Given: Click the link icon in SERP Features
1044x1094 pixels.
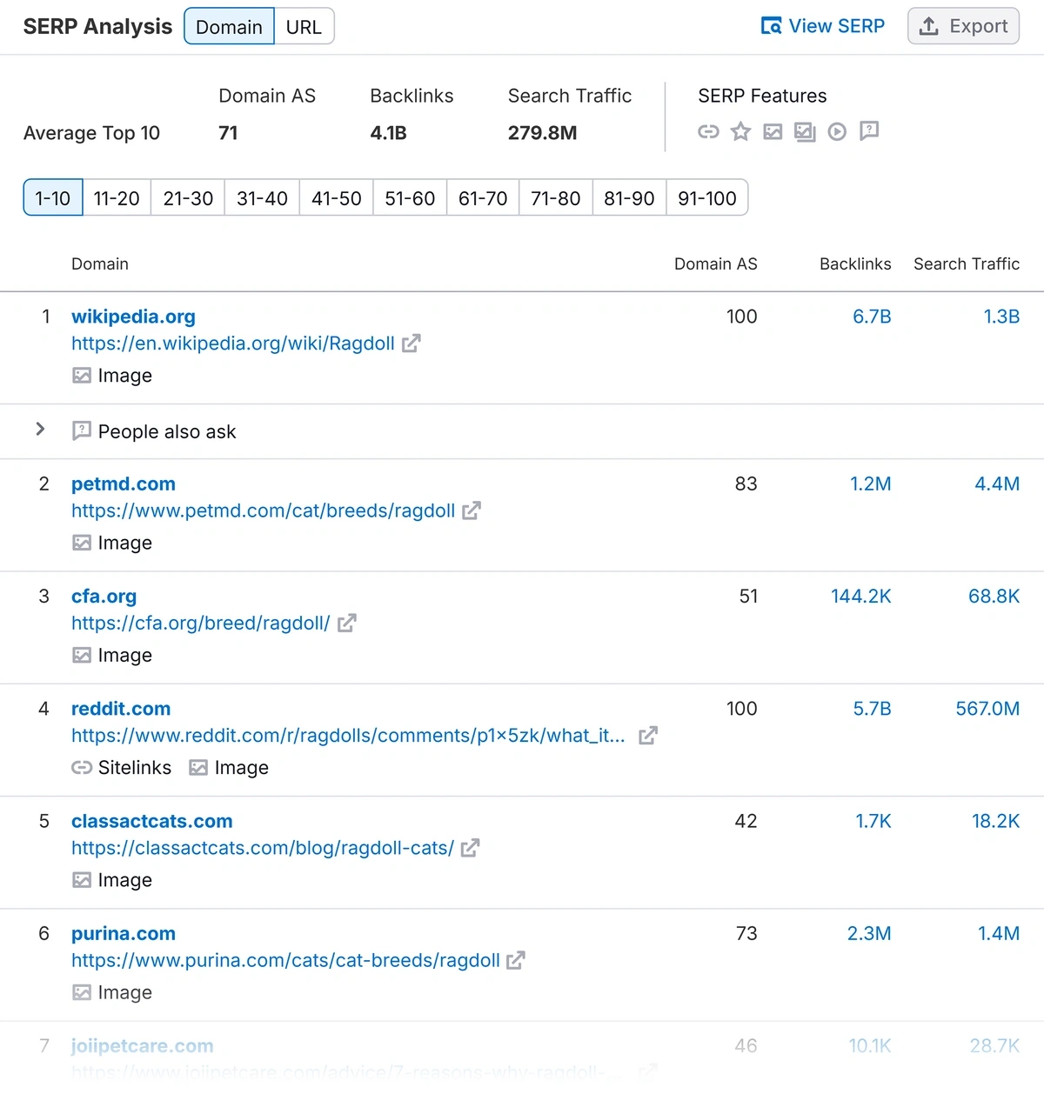Looking at the screenshot, I should pyautogui.click(x=708, y=131).
